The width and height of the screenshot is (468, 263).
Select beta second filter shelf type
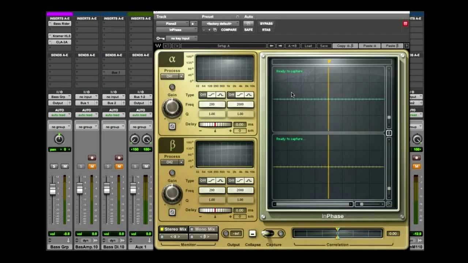click(x=240, y=181)
